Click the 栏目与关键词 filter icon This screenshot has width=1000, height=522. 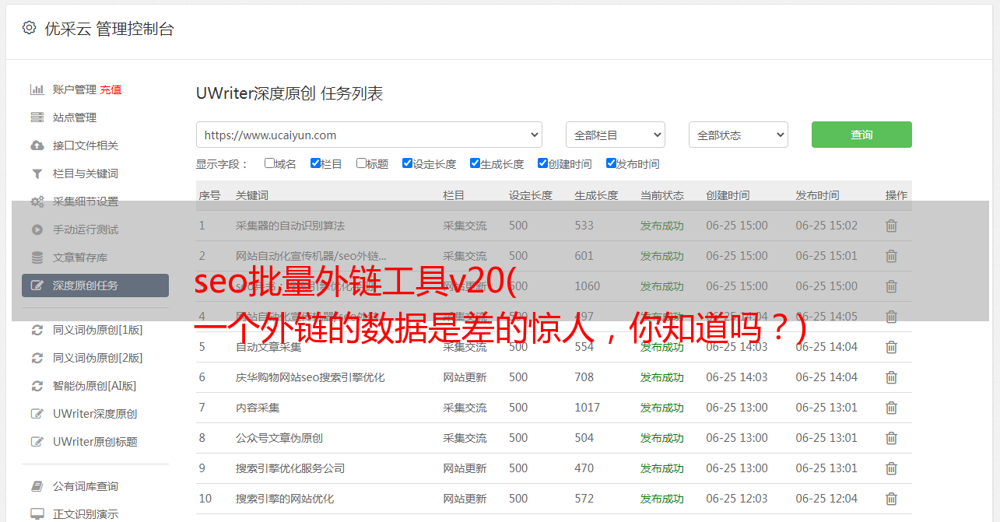37,173
